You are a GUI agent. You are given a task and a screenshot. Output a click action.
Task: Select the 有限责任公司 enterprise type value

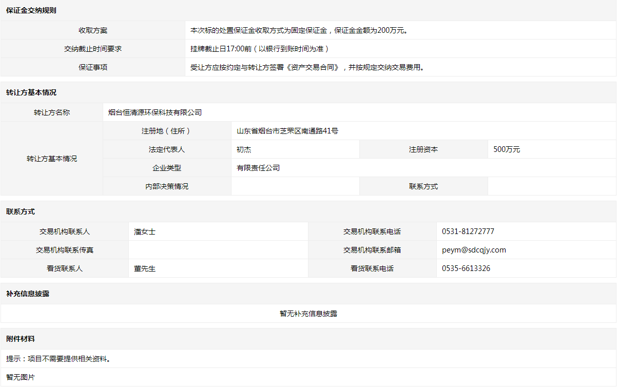point(258,168)
